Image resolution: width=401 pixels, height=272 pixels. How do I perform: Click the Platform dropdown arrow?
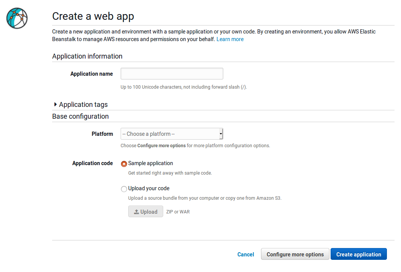(221, 134)
